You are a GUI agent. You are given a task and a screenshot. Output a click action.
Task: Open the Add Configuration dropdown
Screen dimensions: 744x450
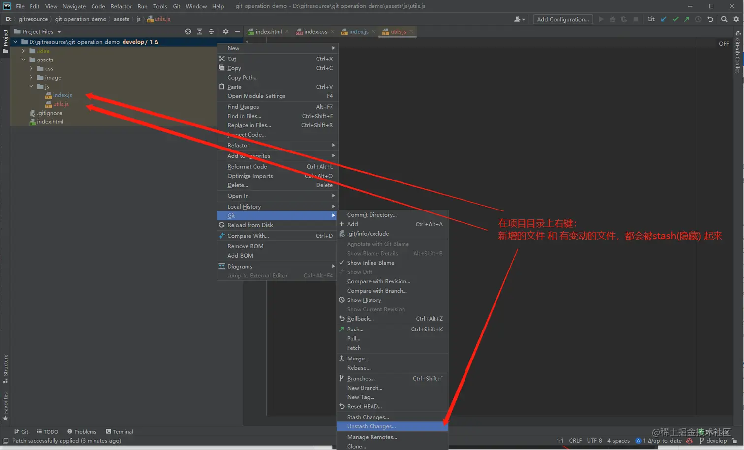point(562,19)
